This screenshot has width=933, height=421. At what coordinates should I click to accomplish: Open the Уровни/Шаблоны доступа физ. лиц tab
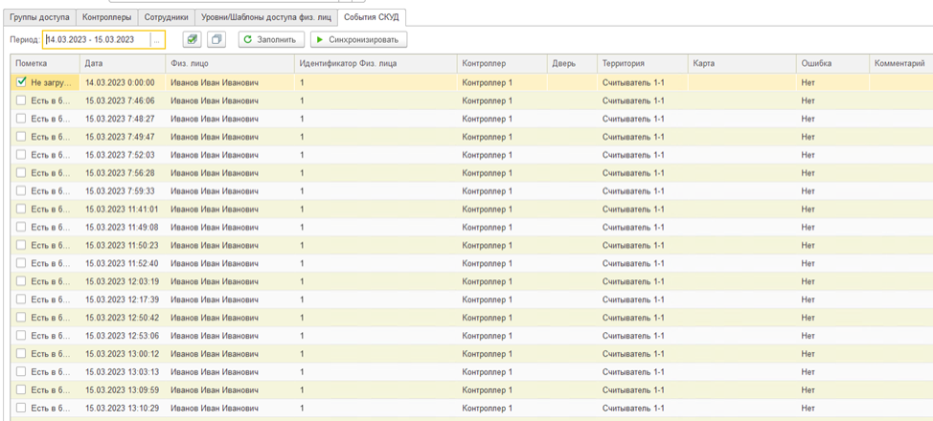(x=266, y=17)
